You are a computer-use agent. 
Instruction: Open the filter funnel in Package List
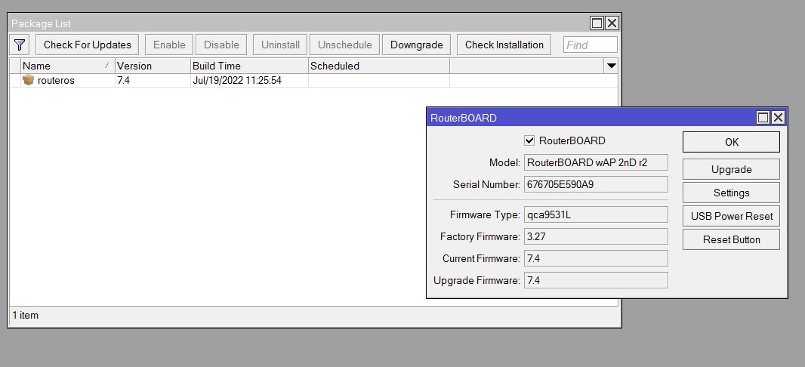pos(20,45)
